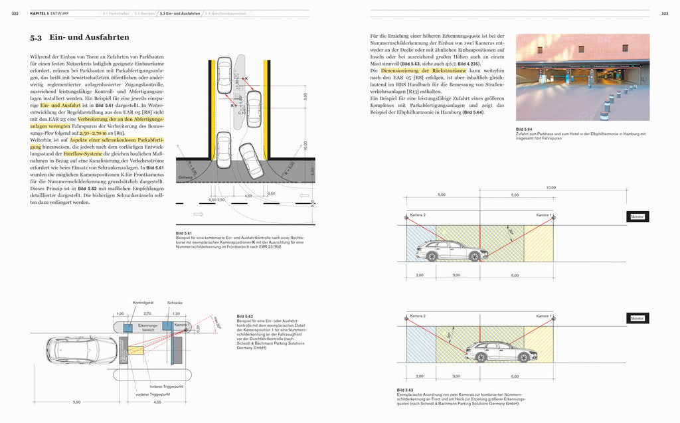
Task: Open the 5.3 Ein- und Ausfahrten header tab
Action: tap(181, 13)
